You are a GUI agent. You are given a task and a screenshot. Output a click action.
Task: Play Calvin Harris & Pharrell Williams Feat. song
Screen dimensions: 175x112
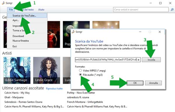(97, 106)
